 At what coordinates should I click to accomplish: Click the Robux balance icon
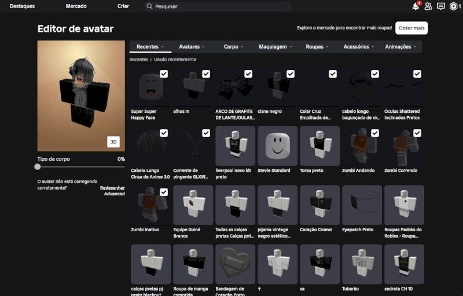(454, 6)
